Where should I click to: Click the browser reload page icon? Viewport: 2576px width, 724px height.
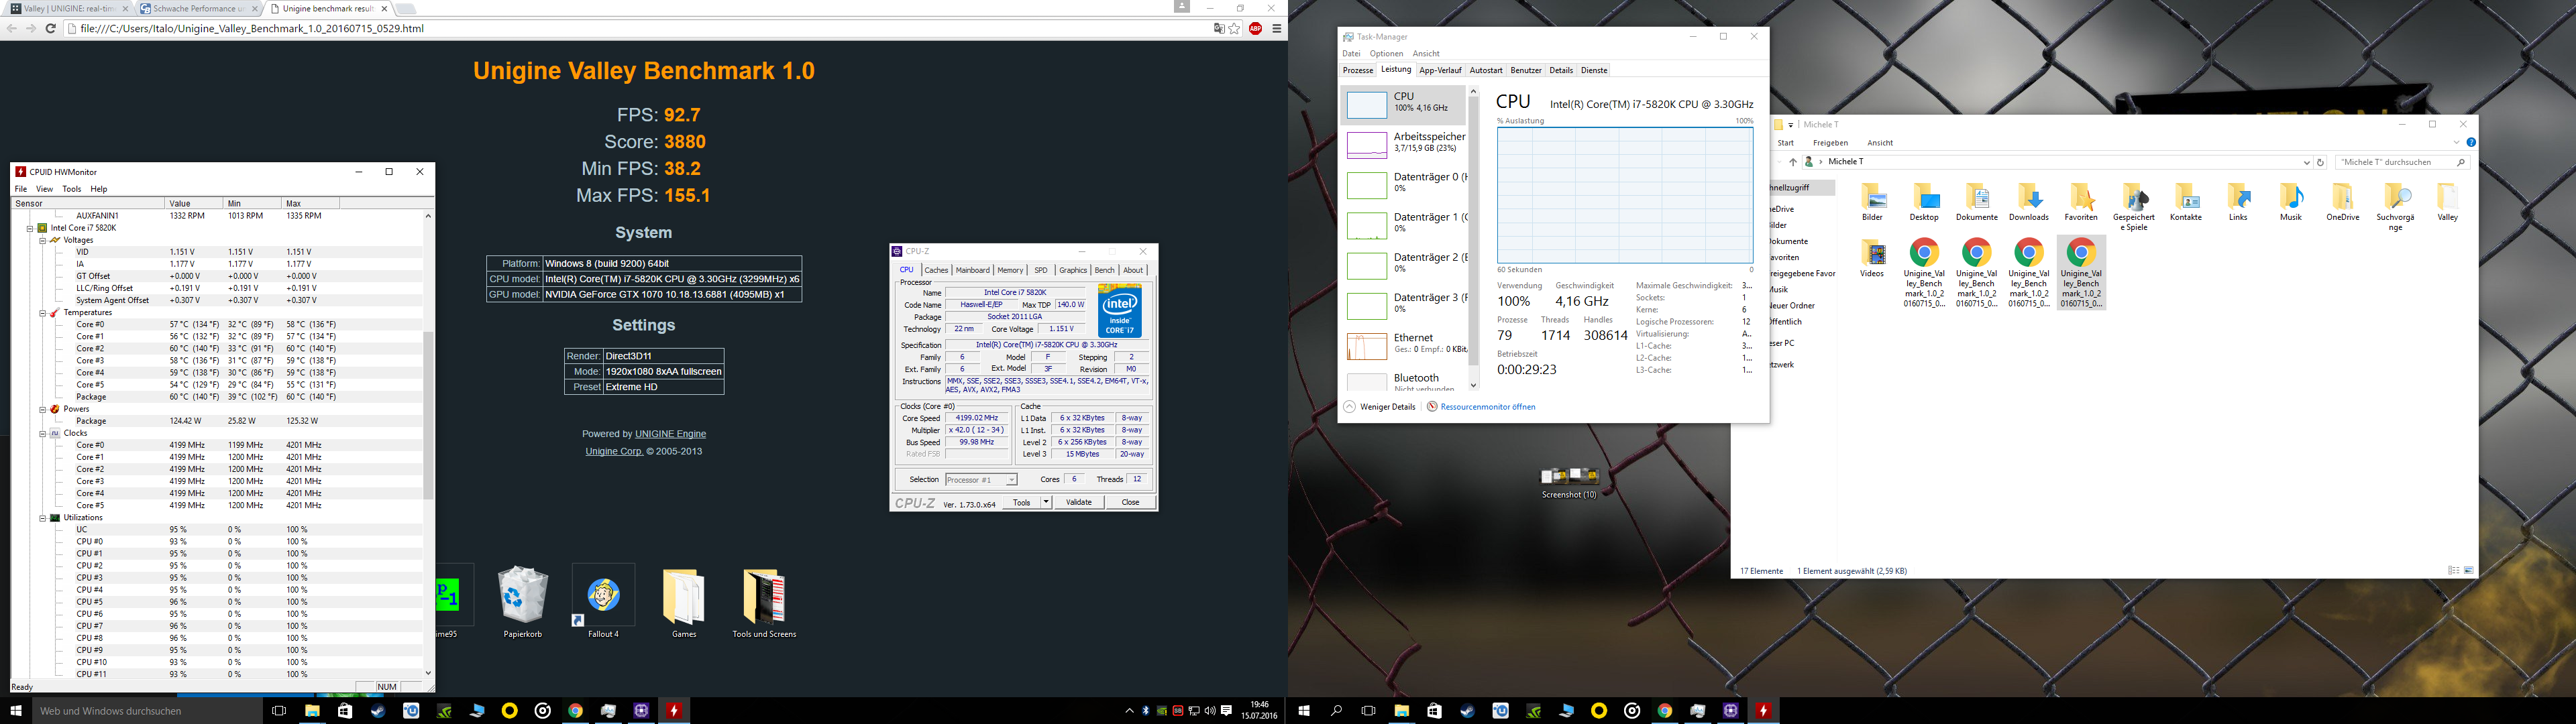coord(50,29)
